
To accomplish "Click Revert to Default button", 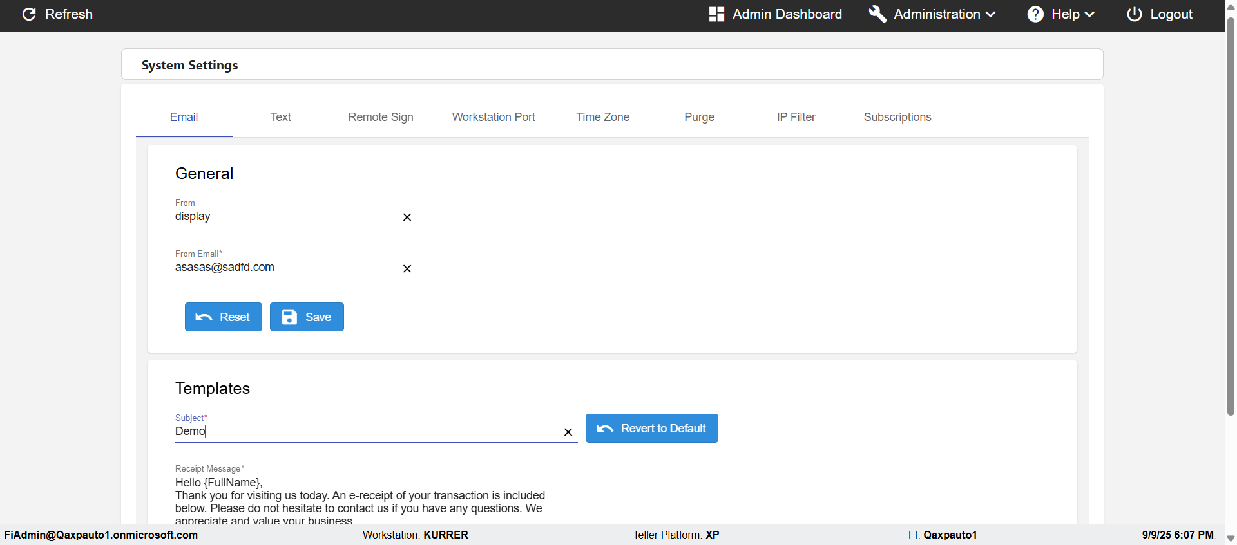I will pos(652,429).
